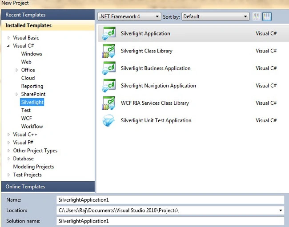
Task: Open the Installed Templates section
Action: pos(48,25)
